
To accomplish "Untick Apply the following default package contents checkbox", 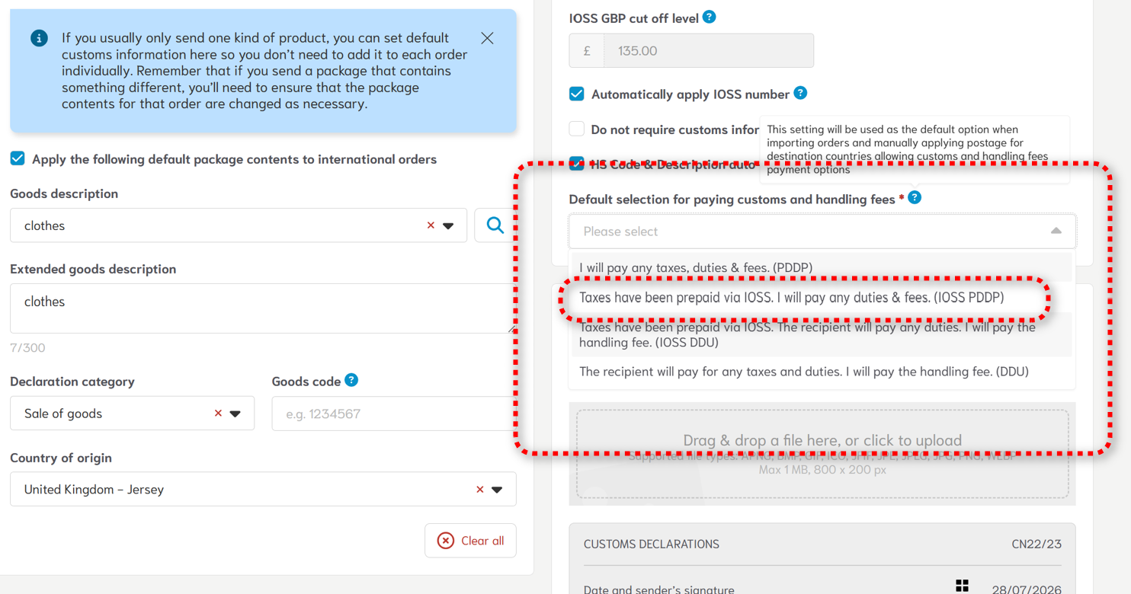I will pos(18,158).
